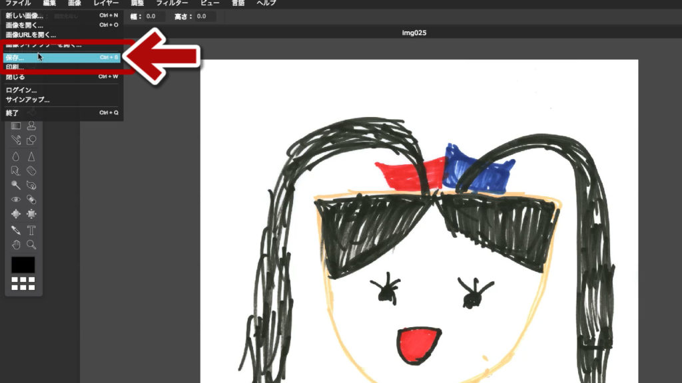Select the Sponge tool

[31, 171]
